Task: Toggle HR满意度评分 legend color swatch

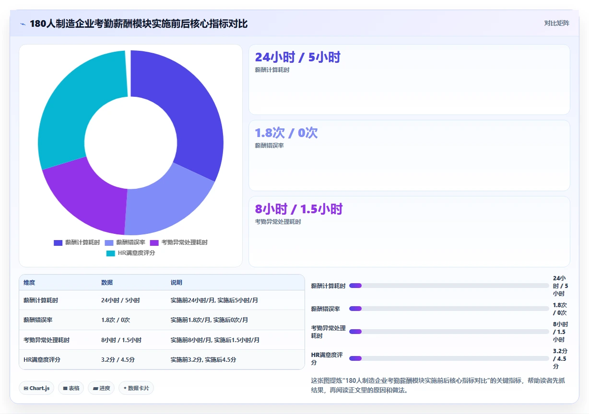Action: pyautogui.click(x=111, y=253)
